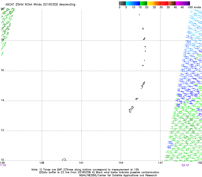
Task: Click the "144" longitude axis label
Action: click(x=121, y=163)
